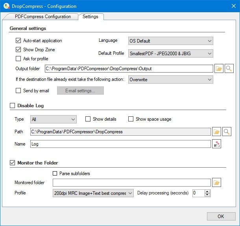Increase Delay processing seconds with up arrow
Image resolution: width=240 pixels, height=226 pixels.
tap(208, 191)
